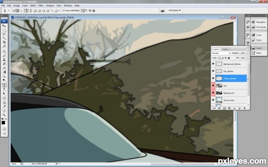Select the Slice tool
The height and width of the screenshot is (167, 268).
click(4, 46)
